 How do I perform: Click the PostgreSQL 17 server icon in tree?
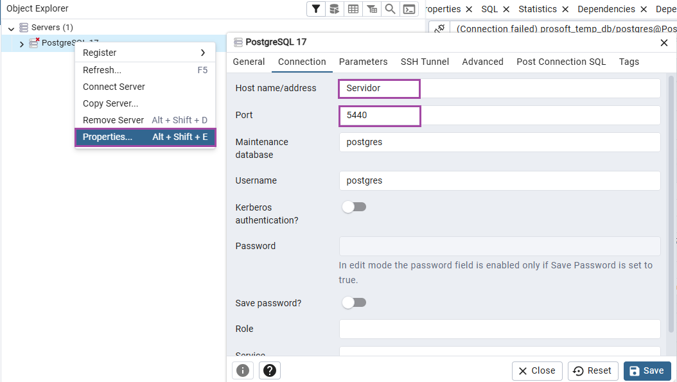tap(33, 43)
